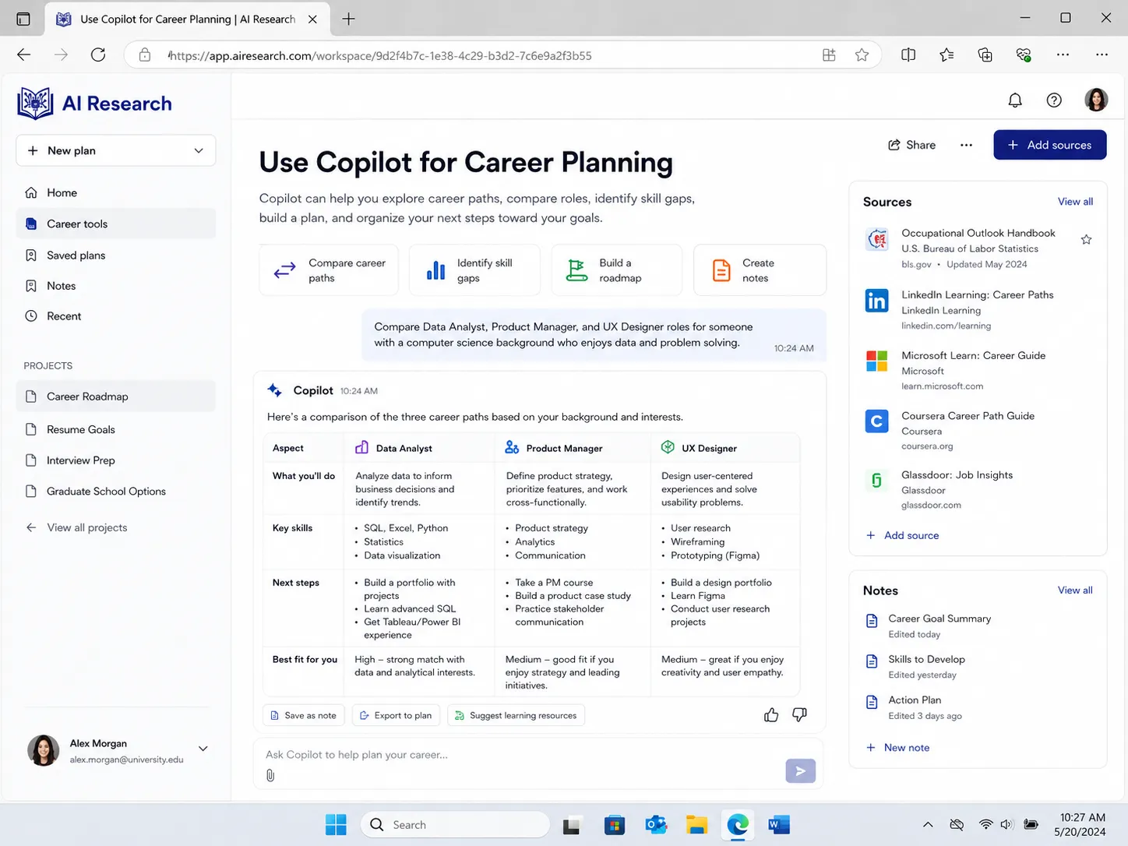Give the Copilot answer a thumbs up
1128x846 pixels.
(x=771, y=715)
